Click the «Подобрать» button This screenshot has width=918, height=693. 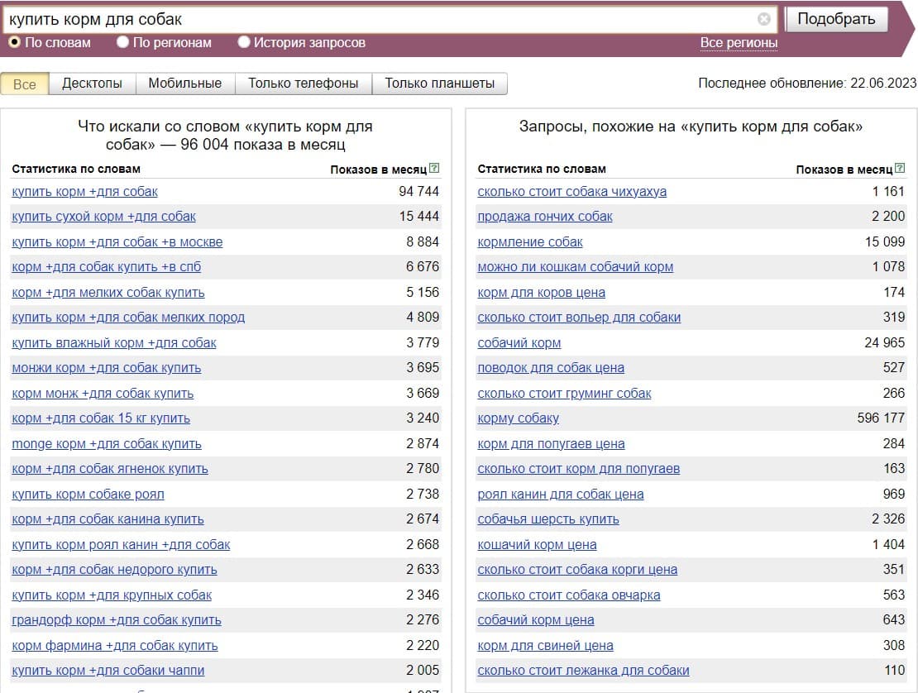(x=836, y=19)
